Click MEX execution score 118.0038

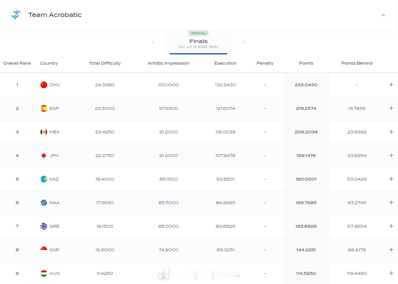click(x=225, y=132)
